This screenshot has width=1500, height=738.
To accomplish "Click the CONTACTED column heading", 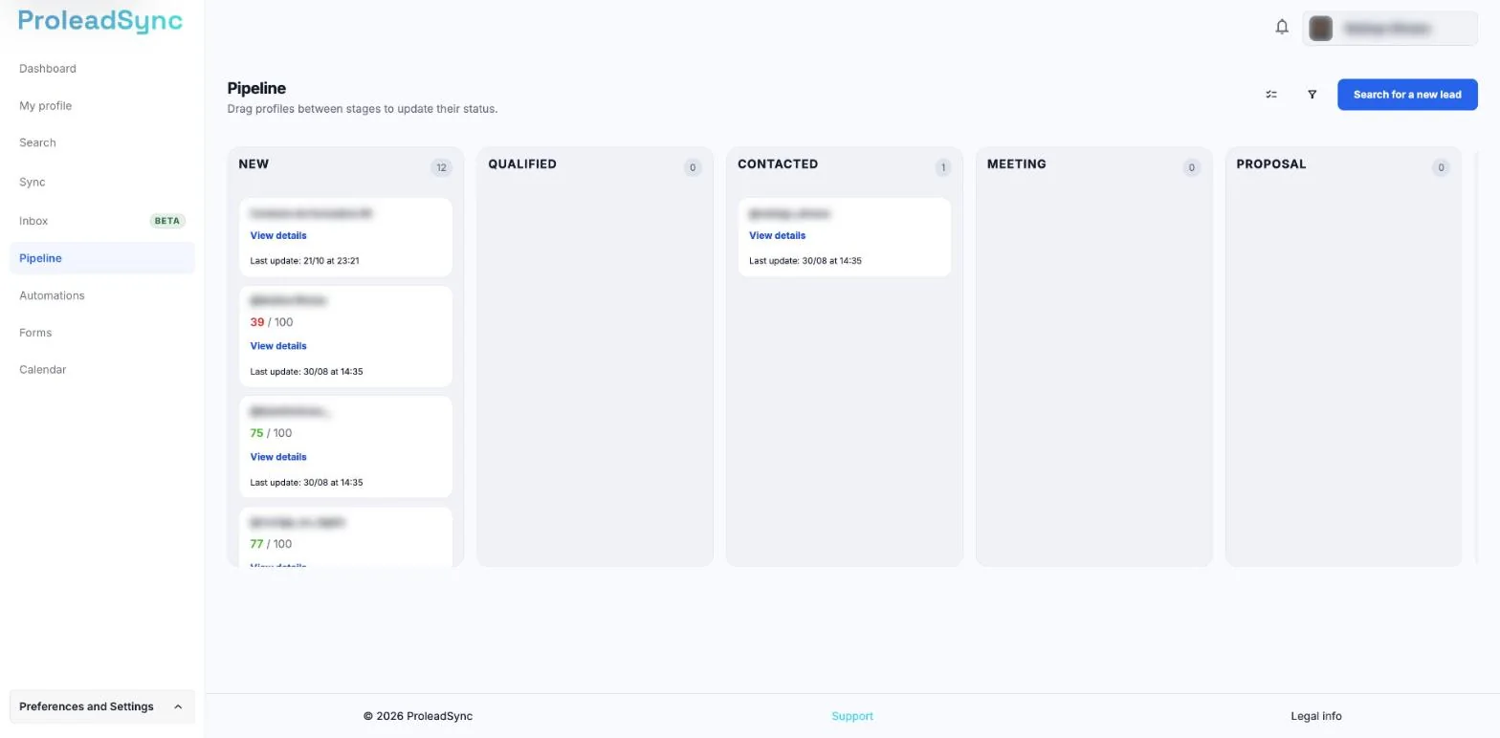I will tap(778, 164).
